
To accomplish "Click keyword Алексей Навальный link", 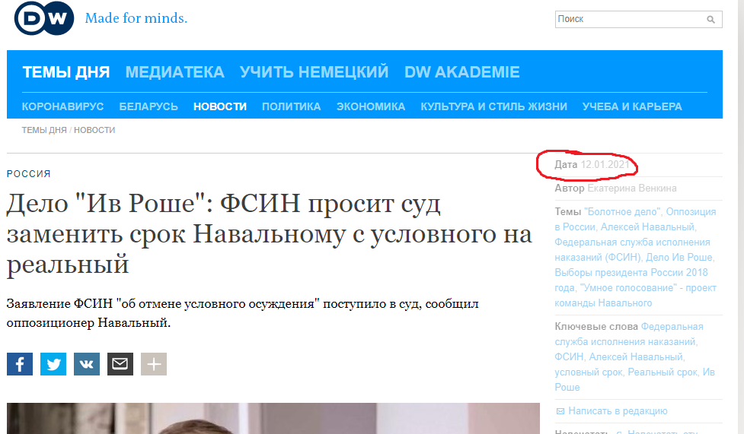I will (635, 356).
